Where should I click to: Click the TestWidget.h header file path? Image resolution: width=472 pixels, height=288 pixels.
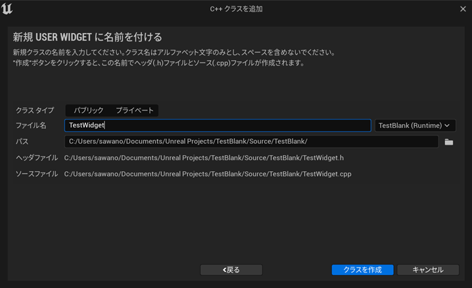point(203,158)
